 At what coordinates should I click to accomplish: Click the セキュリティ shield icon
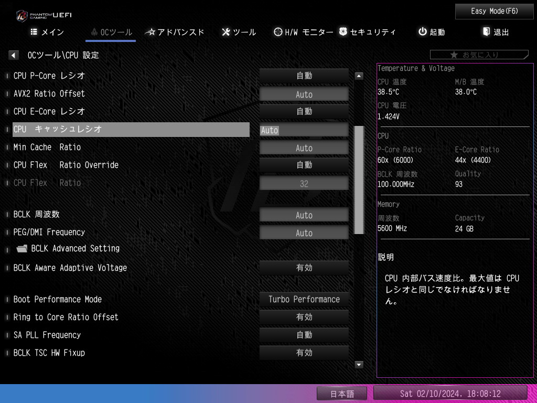(343, 31)
